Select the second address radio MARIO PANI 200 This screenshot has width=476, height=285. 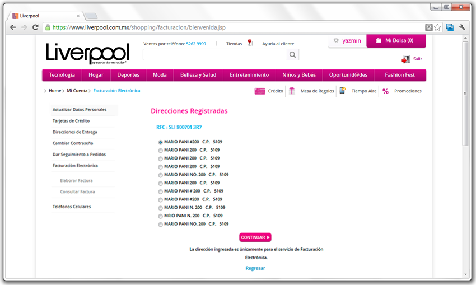coord(160,151)
